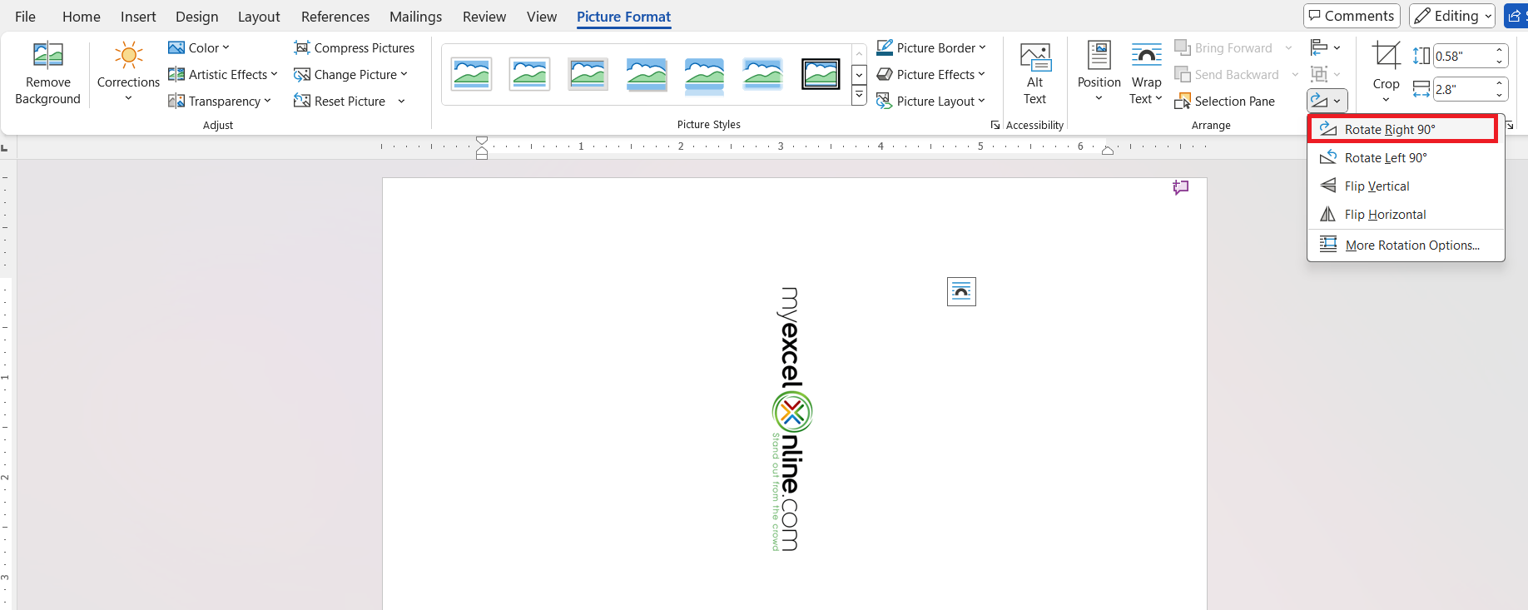Image resolution: width=1528 pixels, height=610 pixels.
Task: Increase shape height with up spinner
Action: 1500,51
